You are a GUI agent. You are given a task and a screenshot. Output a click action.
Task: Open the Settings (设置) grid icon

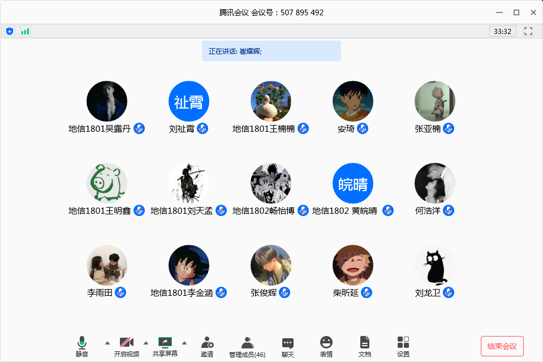403,346
